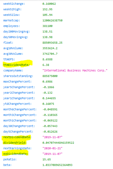Select the ytdChangePercent key
Screen dimensions: 113x169
(x=17, y=104)
